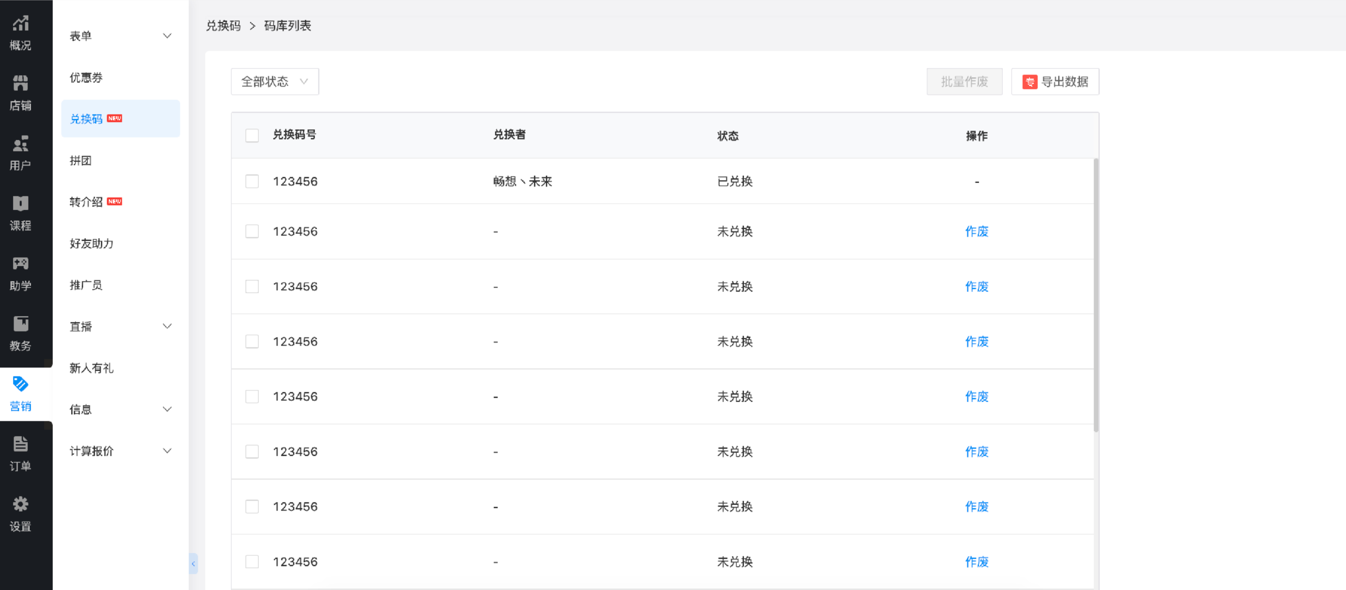
Task: Expand the 计算报价 submenu chevron
Action: pyautogui.click(x=167, y=451)
